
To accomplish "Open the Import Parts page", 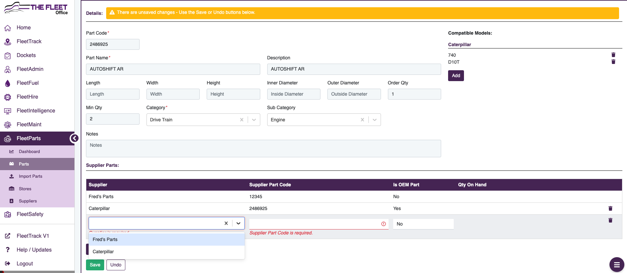I will (30, 176).
